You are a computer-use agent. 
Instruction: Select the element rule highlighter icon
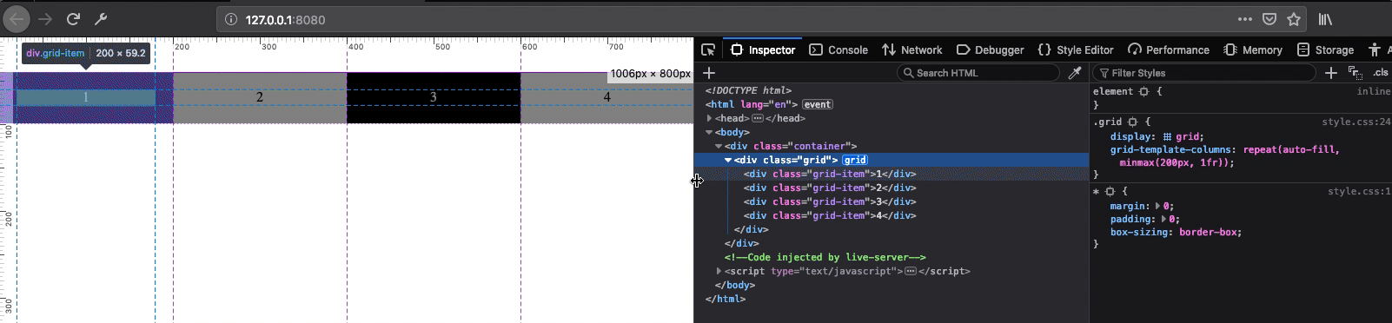coord(1143,91)
